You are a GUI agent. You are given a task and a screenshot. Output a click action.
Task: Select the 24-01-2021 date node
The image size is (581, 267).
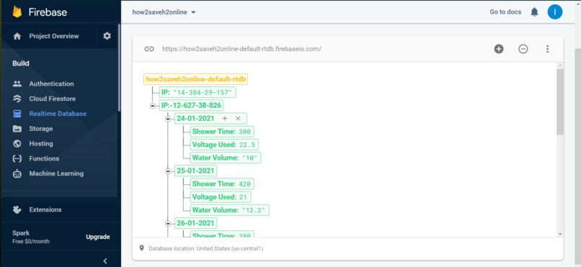[195, 118]
